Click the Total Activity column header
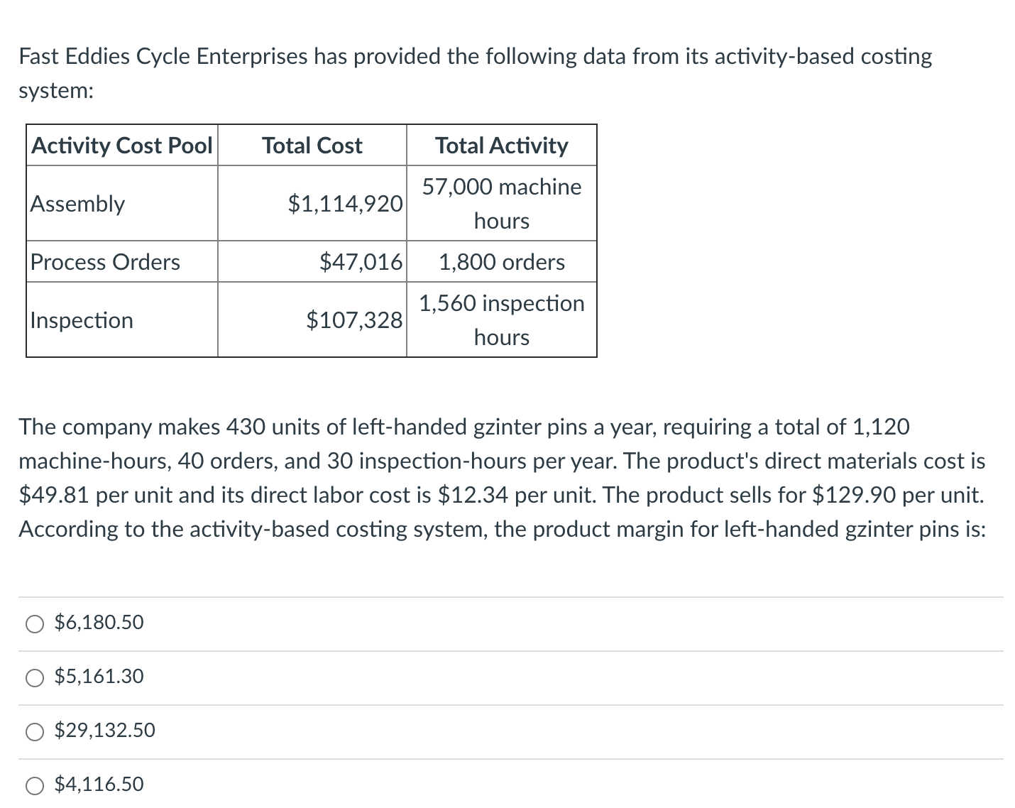The width and height of the screenshot is (1015, 808). [x=500, y=146]
